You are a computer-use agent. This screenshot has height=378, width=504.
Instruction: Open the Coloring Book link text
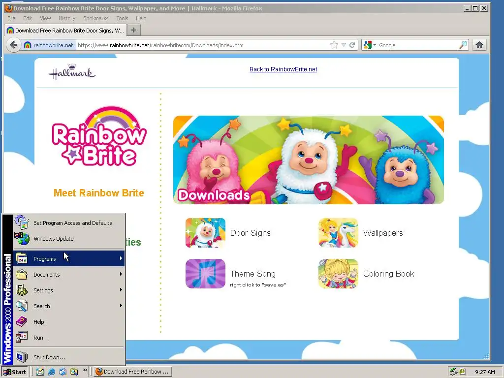[x=389, y=274]
